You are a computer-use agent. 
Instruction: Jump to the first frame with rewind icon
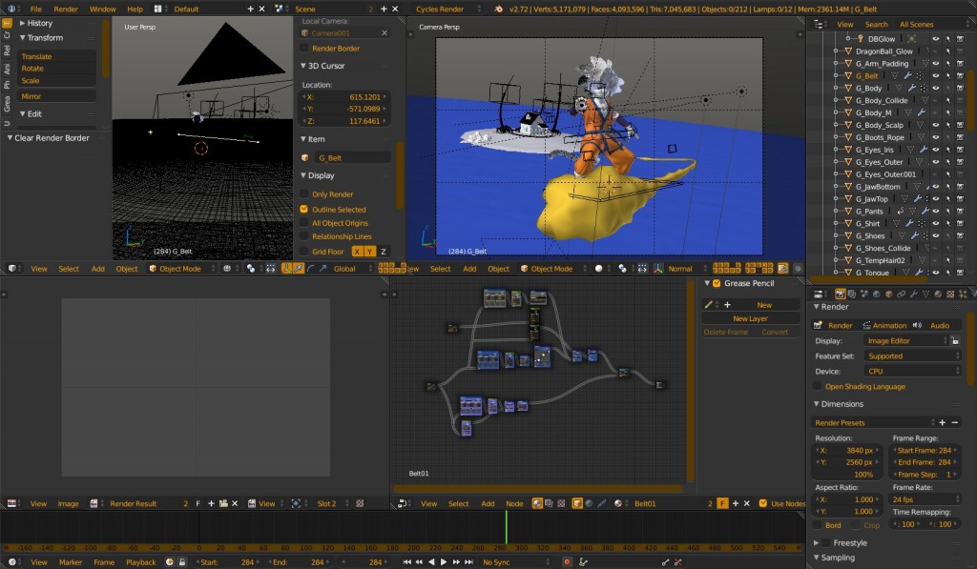(406, 562)
